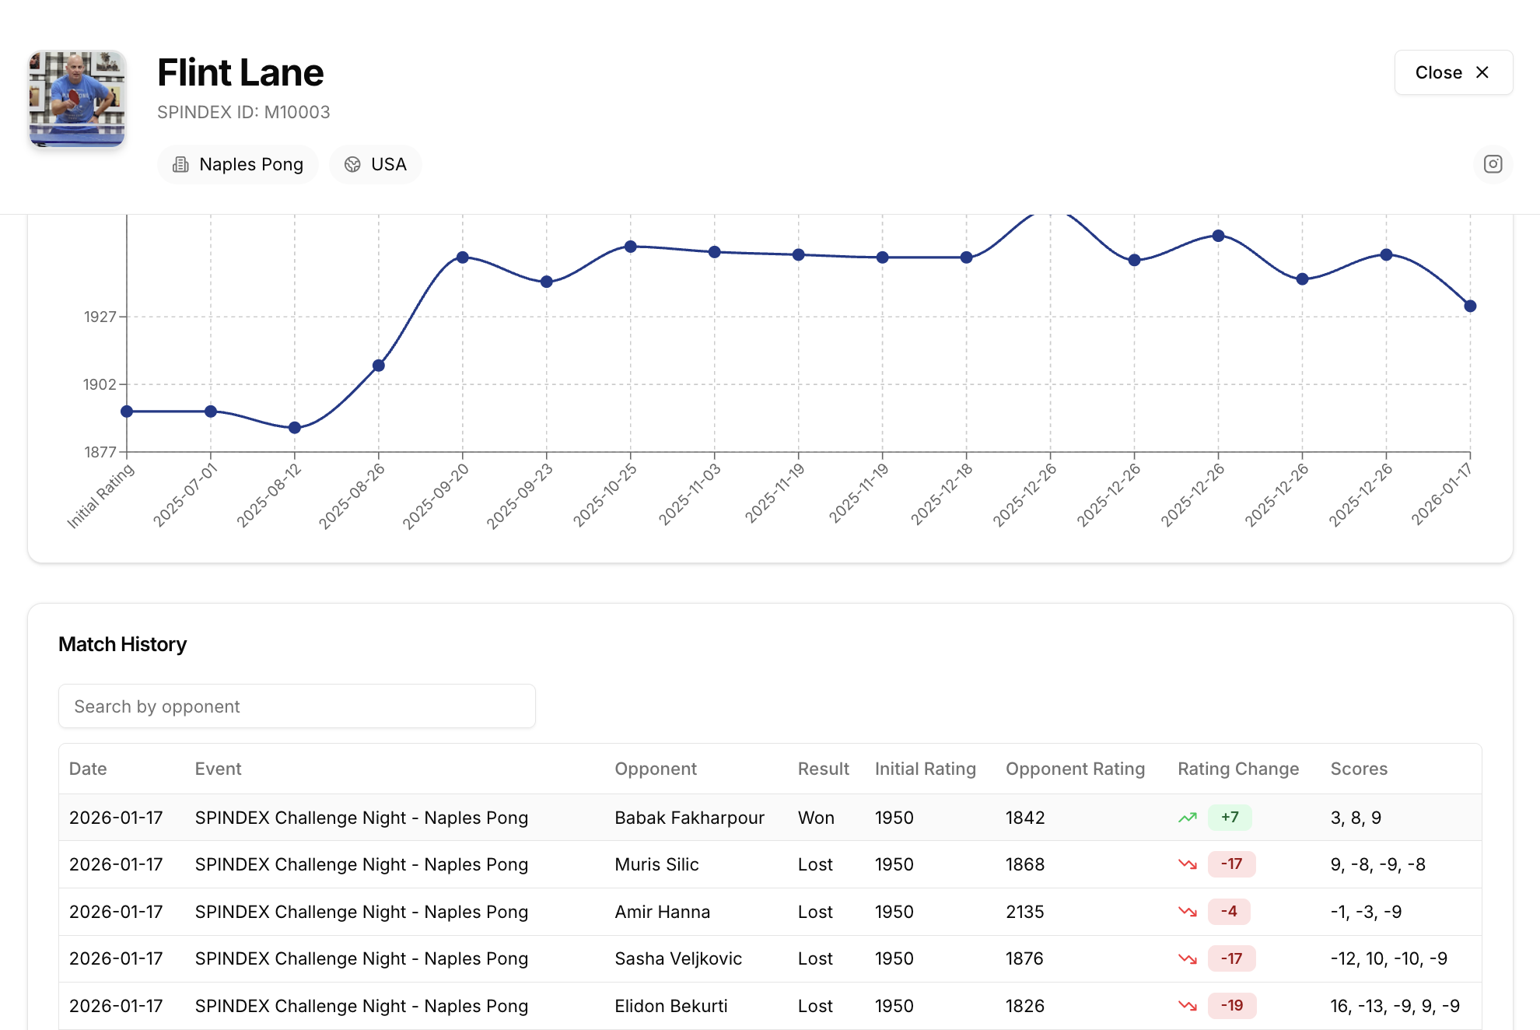
Task: Click the +7 rating change badge
Action: 1229,818
